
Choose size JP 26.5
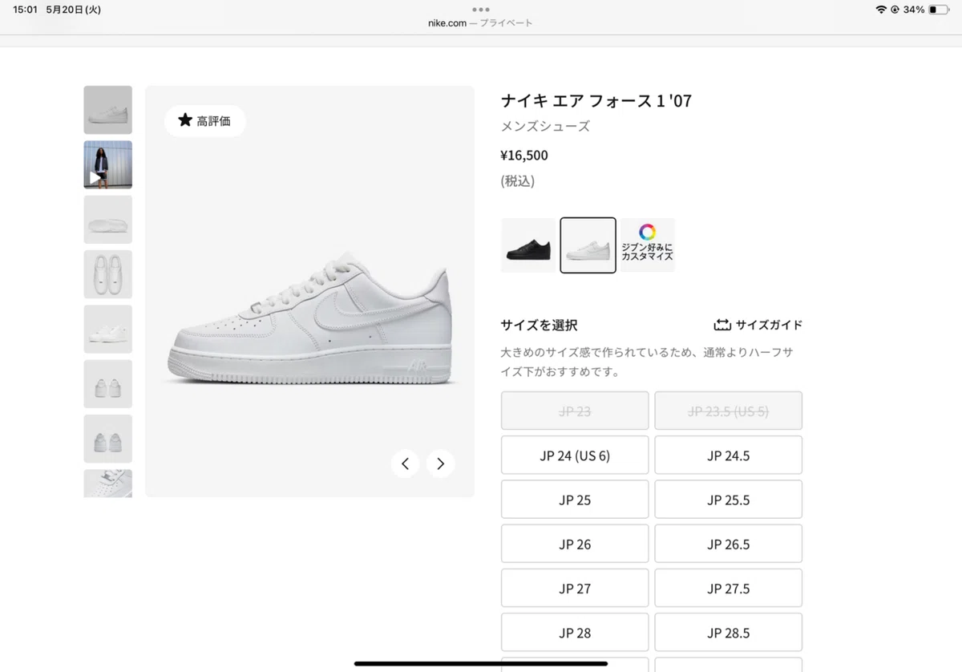(729, 544)
